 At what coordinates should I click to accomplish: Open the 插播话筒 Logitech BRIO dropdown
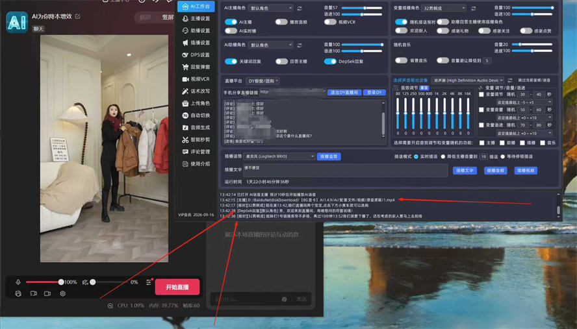279,156
